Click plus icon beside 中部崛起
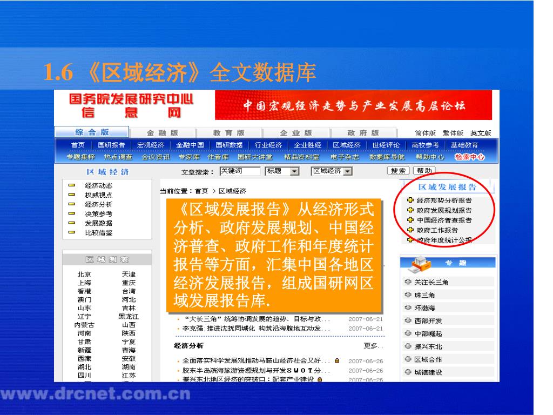 [x=408, y=333]
